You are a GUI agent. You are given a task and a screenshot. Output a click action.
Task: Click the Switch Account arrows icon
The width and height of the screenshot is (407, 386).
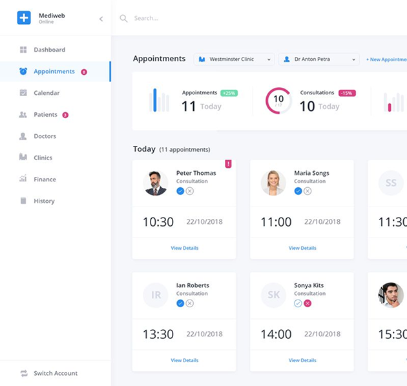pyautogui.click(x=24, y=373)
